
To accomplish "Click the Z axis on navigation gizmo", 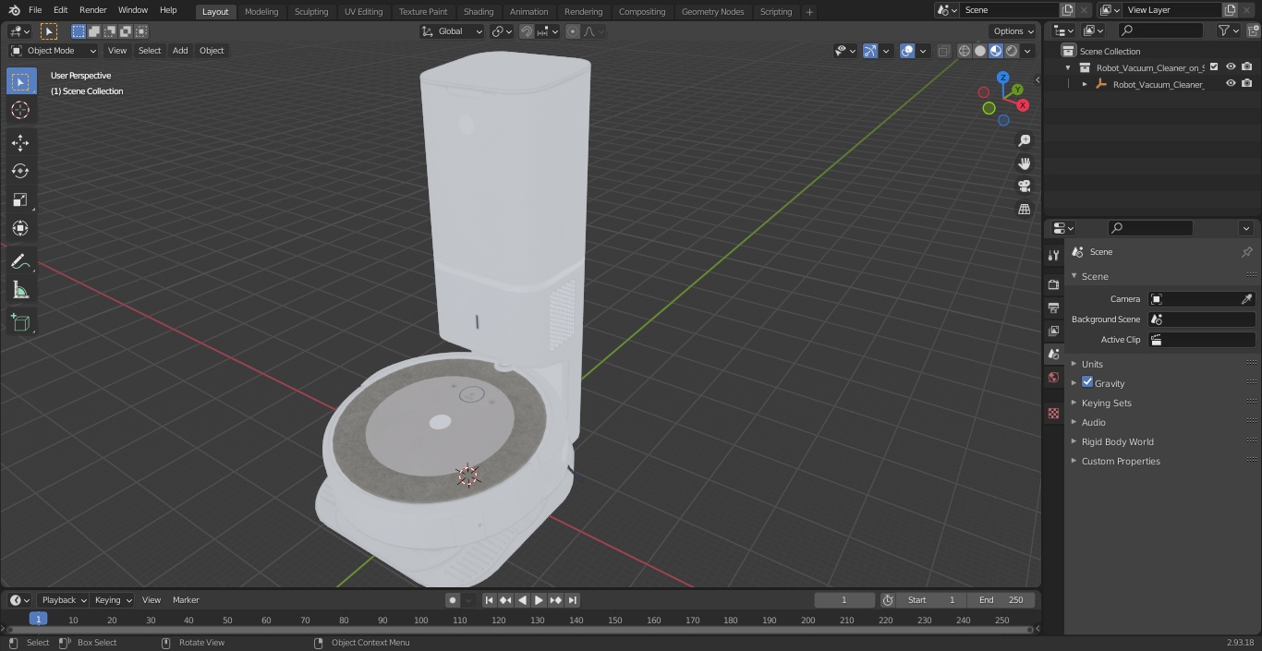I will [1002, 78].
